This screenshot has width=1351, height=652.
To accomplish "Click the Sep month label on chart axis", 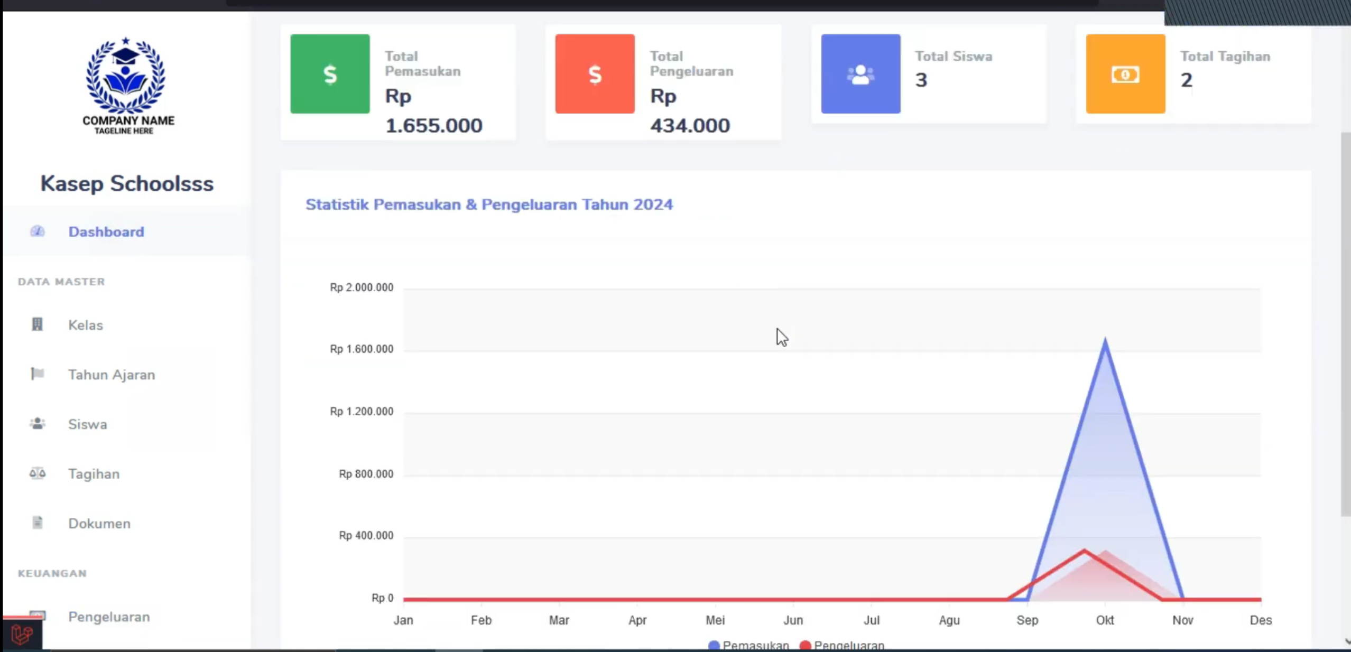I will pyautogui.click(x=1027, y=620).
